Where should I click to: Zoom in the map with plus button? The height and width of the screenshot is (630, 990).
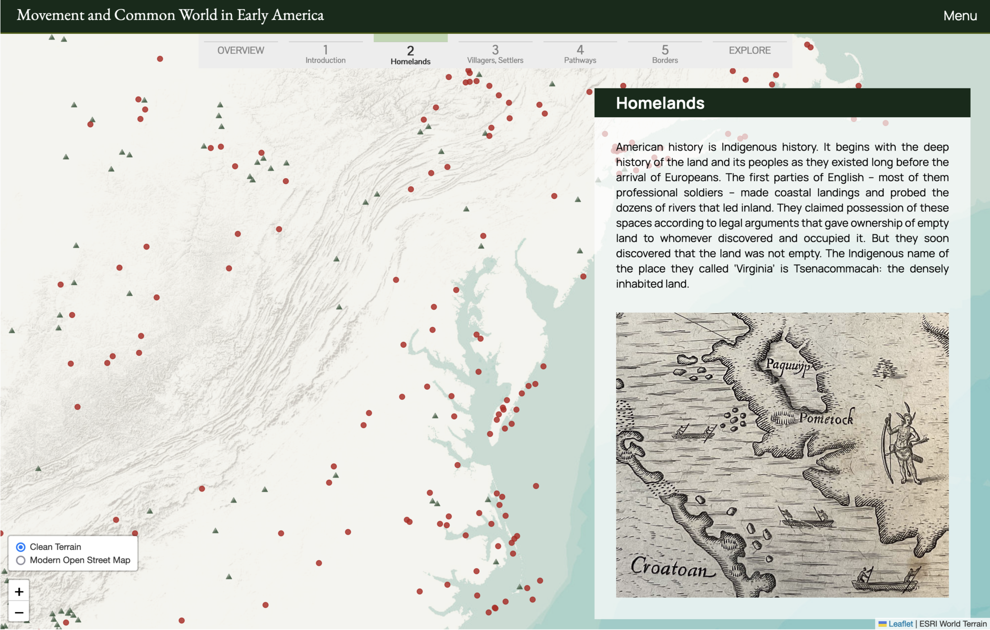coord(19,591)
